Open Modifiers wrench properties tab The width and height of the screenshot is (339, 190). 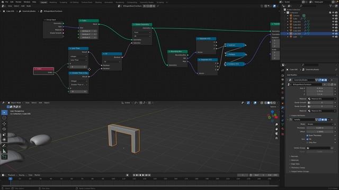coord(282,108)
